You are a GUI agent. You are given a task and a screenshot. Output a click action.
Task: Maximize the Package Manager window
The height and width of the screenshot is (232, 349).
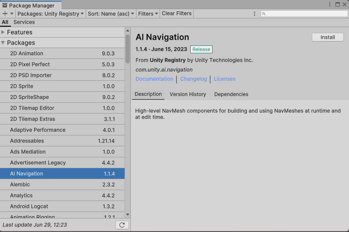point(338,4)
